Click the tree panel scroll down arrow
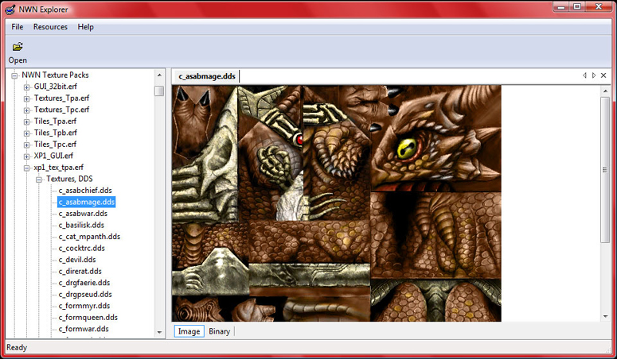Viewport: 617px width, 359px height. 159,332
